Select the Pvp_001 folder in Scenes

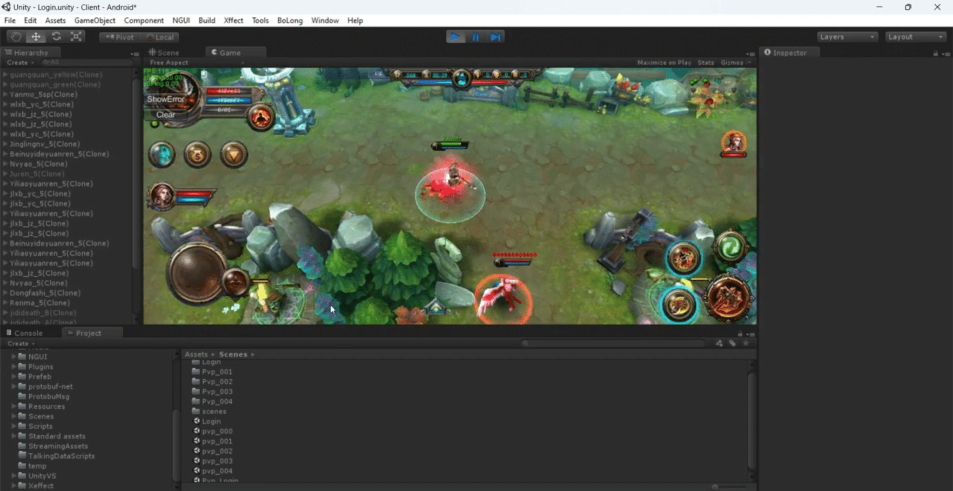tap(217, 372)
